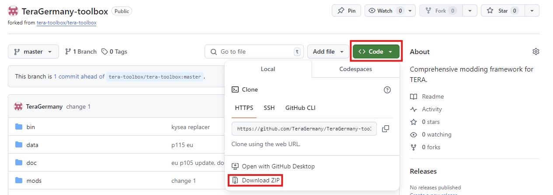Open the bin folder

coord(31,127)
